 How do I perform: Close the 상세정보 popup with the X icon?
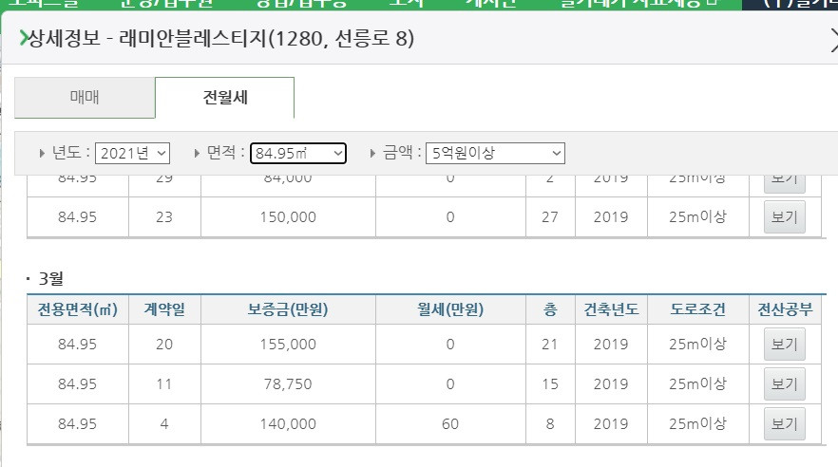(834, 40)
